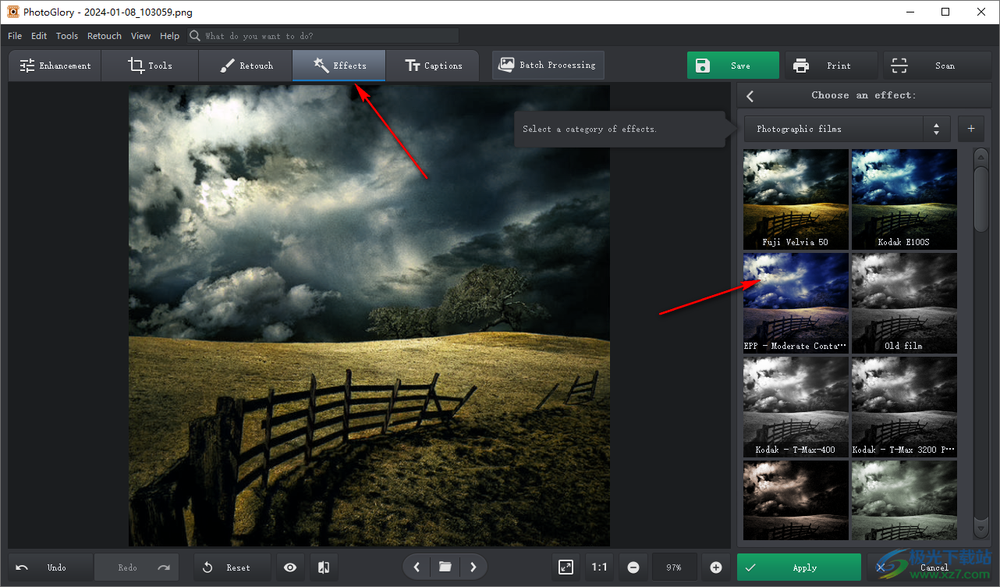Go to the Captions tab
Viewport: 1000px width, 587px height.
pos(433,66)
